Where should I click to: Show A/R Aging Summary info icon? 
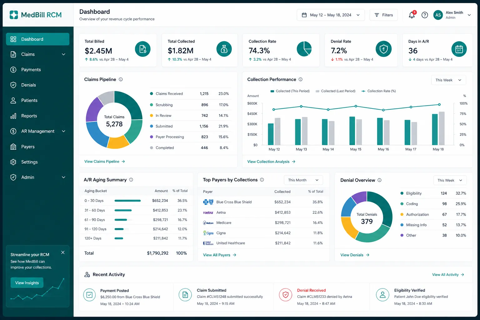131,180
